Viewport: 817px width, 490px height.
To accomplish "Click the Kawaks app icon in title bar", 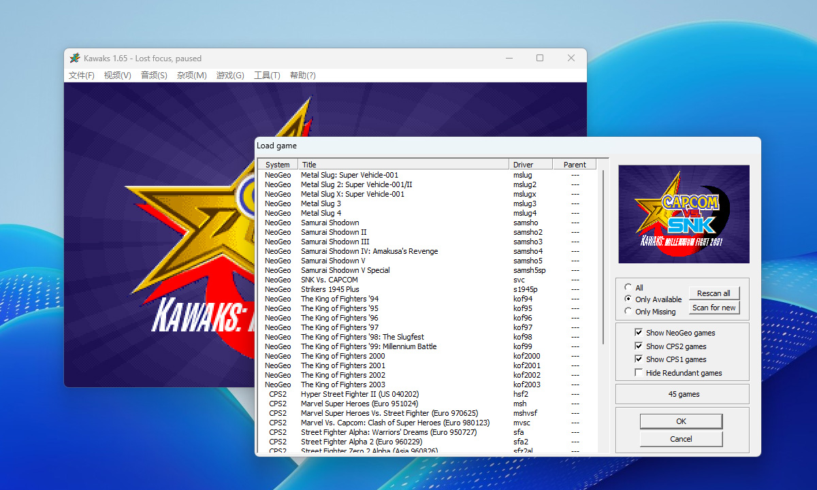I will coord(75,58).
